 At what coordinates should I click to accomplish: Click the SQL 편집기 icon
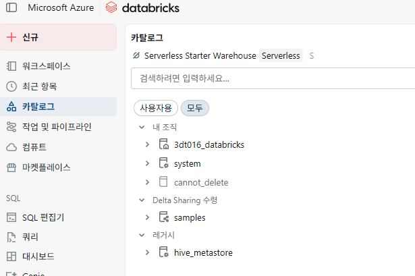tap(11, 217)
